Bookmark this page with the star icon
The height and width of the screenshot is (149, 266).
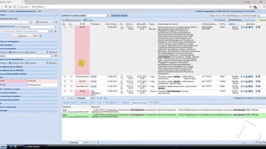point(251,7)
